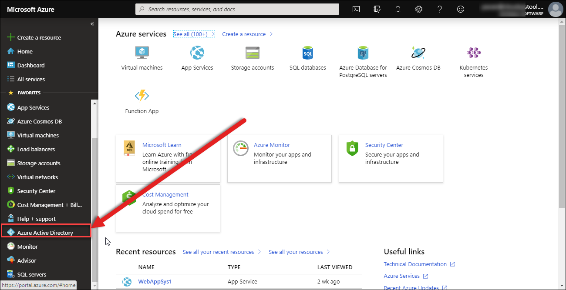Click the green plus Create a resource icon

click(x=11, y=37)
